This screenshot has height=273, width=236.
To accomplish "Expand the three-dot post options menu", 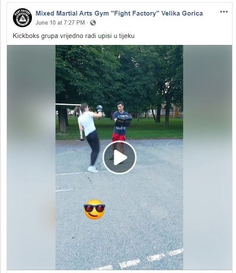I will coord(223,12).
